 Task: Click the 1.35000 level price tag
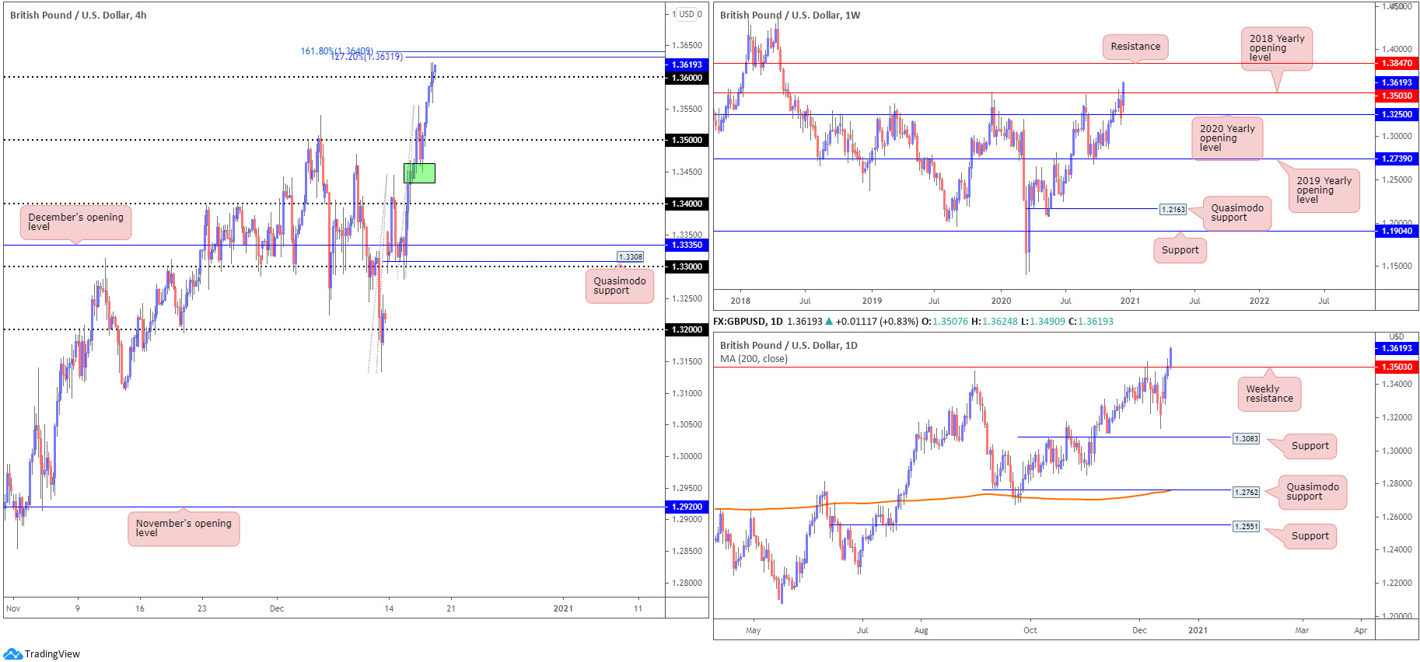pos(687,140)
